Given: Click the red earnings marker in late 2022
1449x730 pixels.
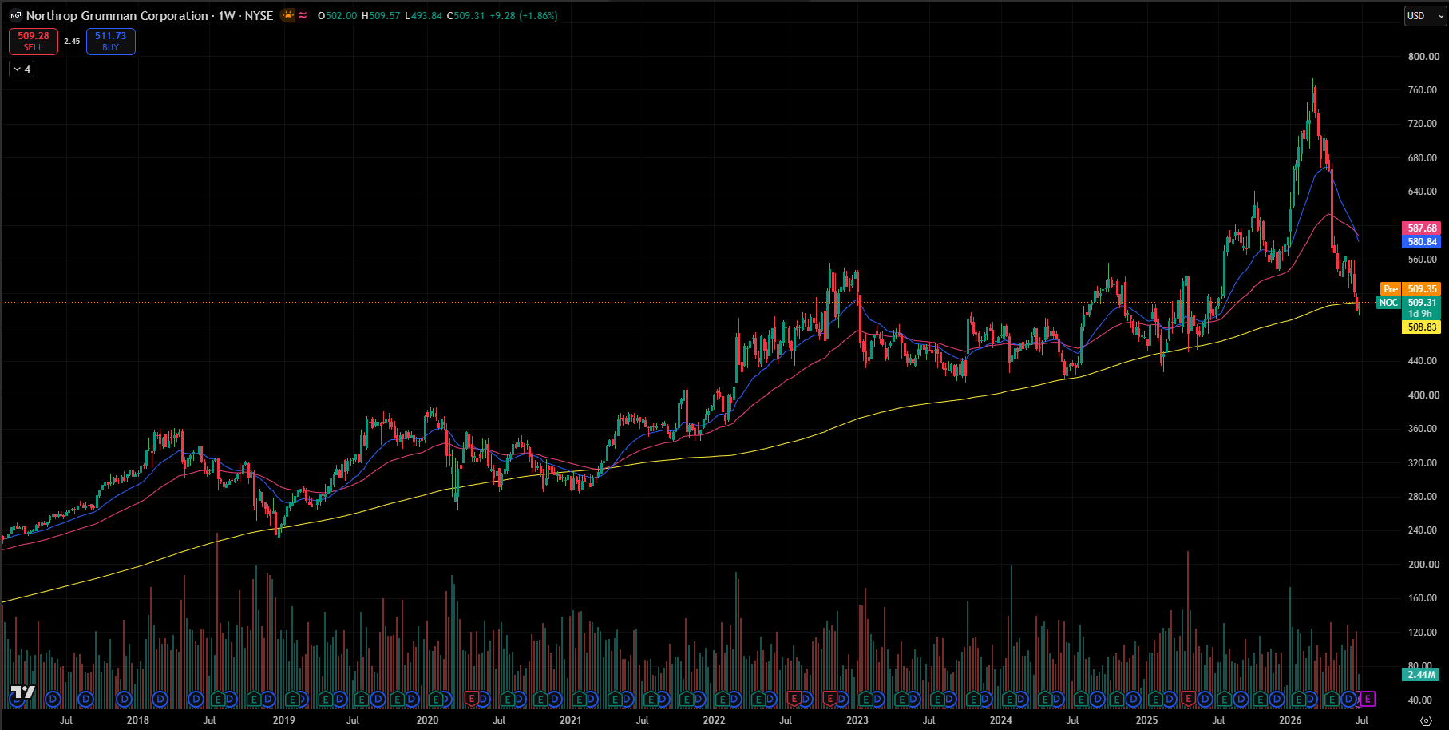Looking at the screenshot, I should [830, 699].
